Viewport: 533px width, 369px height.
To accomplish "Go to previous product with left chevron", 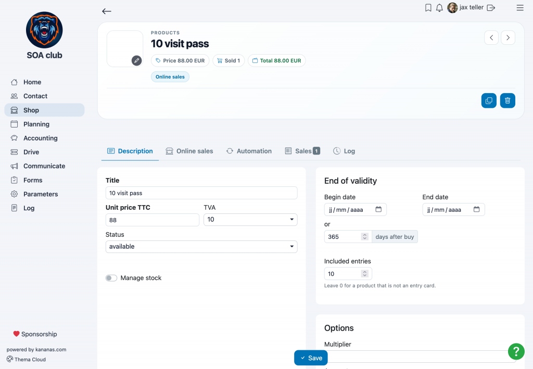I will pos(491,37).
